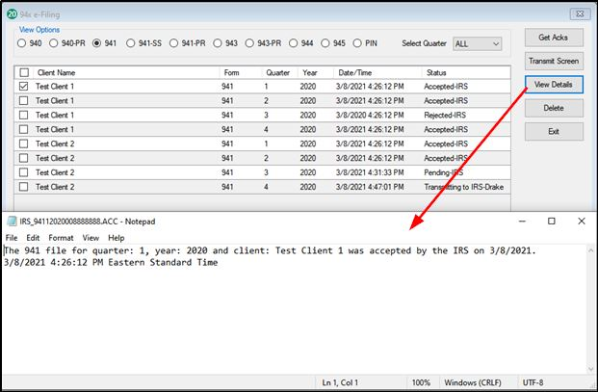The height and width of the screenshot is (392, 598).
Task: Click the View Details button
Action: click(553, 85)
